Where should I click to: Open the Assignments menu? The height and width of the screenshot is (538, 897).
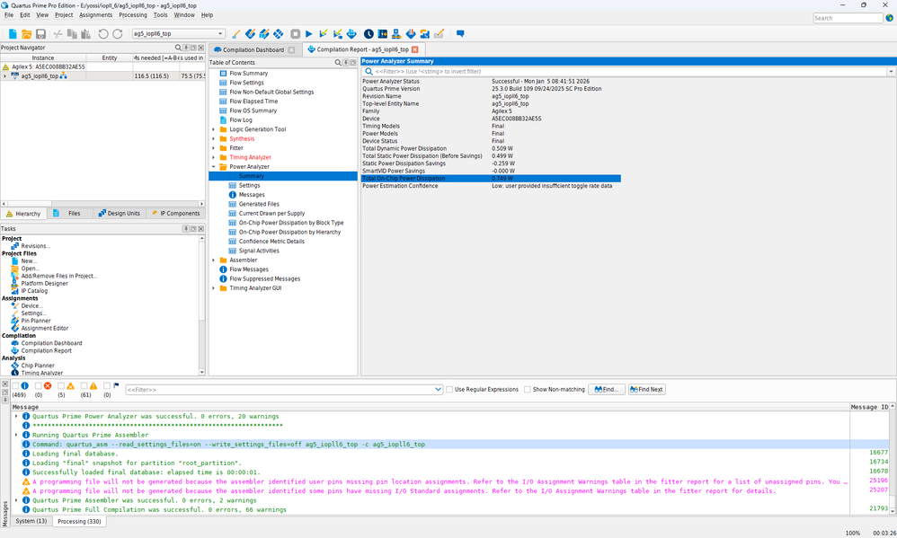pos(95,15)
